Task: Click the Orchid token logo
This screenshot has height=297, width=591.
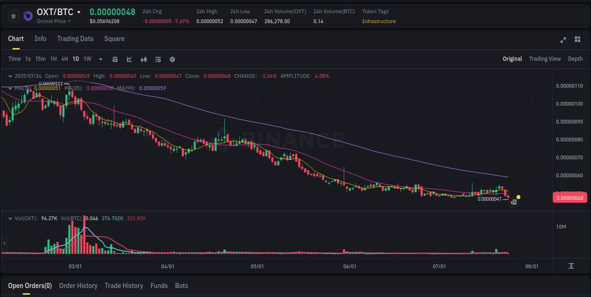Action: tap(28, 15)
